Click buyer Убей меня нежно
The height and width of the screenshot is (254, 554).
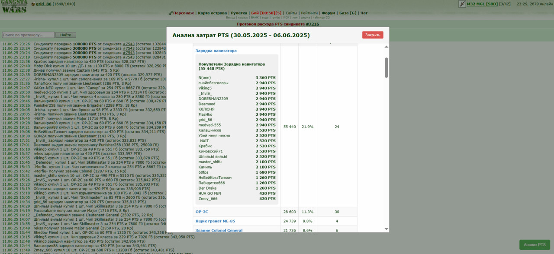[x=214, y=136]
